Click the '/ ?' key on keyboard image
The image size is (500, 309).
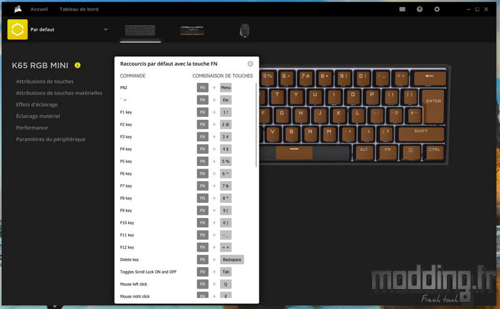[x=386, y=134]
